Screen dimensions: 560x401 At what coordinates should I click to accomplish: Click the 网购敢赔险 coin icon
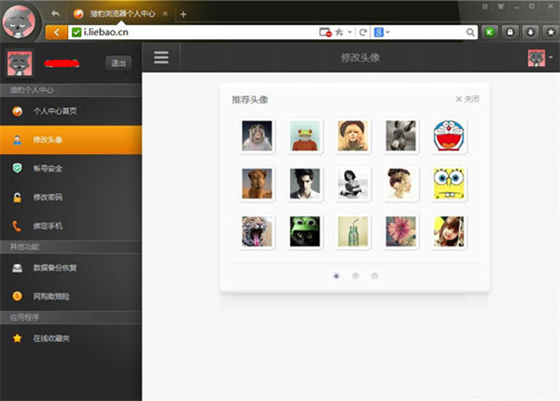point(17,297)
